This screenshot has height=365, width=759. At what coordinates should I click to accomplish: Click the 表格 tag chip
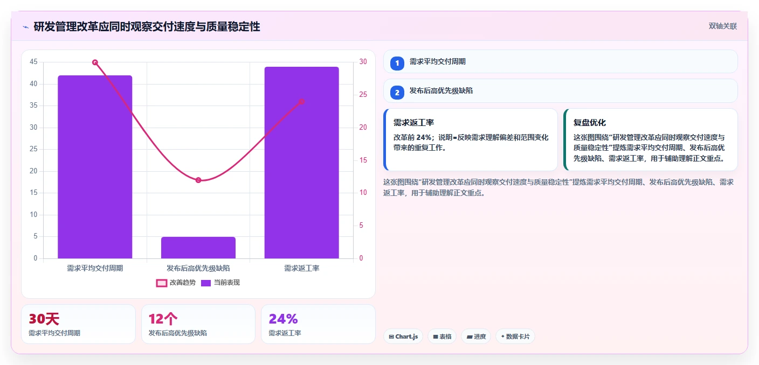(442, 336)
